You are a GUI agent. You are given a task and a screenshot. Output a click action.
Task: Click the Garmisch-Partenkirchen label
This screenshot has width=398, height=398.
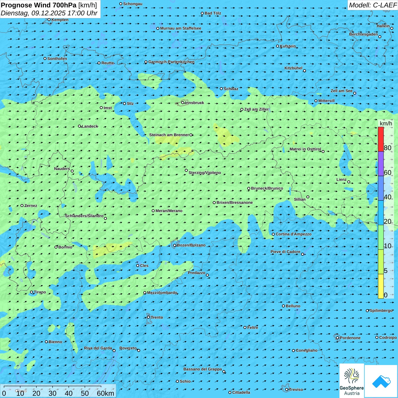[171, 62]
